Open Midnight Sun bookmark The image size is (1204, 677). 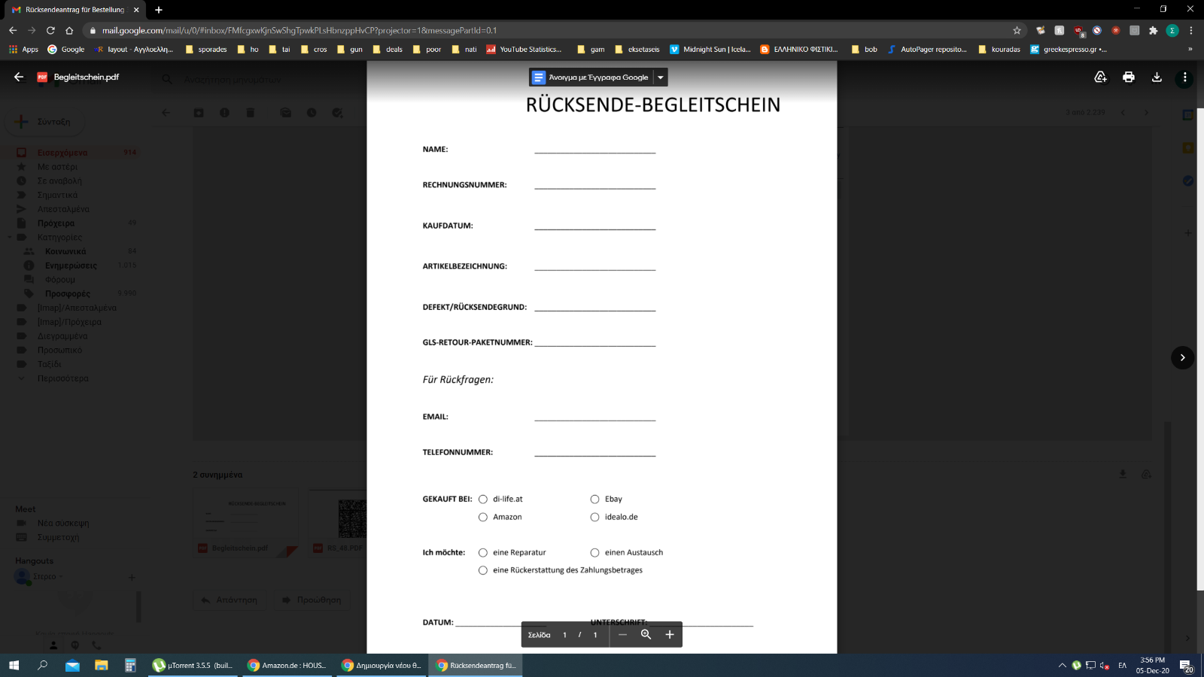click(710, 50)
